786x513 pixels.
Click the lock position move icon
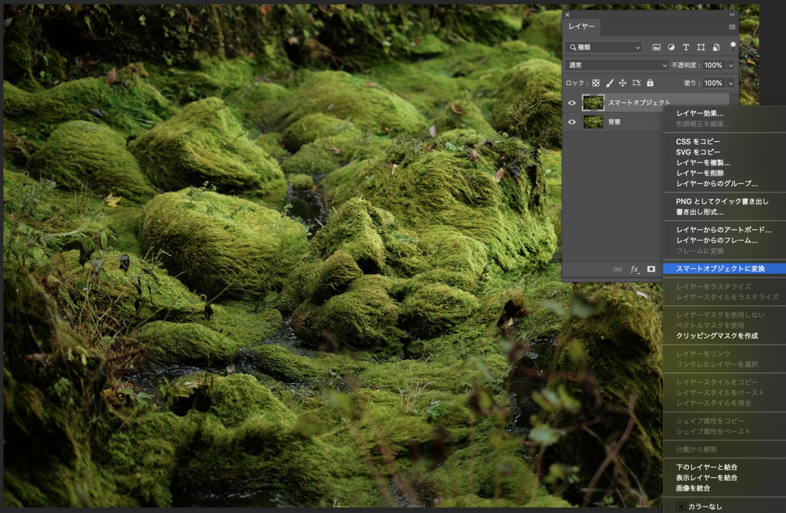(622, 83)
